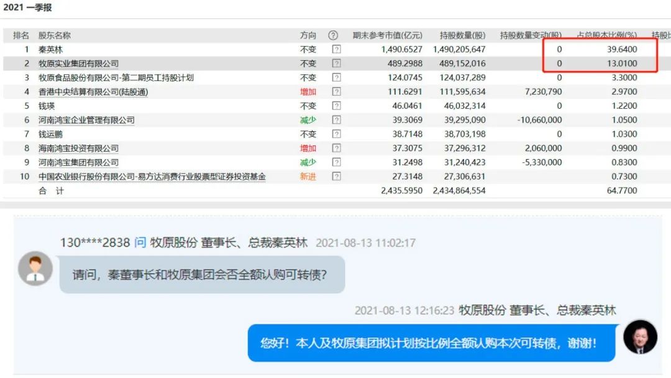Open the 秦英林 profile photo beside the reply
671x378 pixels.
pos(640,337)
